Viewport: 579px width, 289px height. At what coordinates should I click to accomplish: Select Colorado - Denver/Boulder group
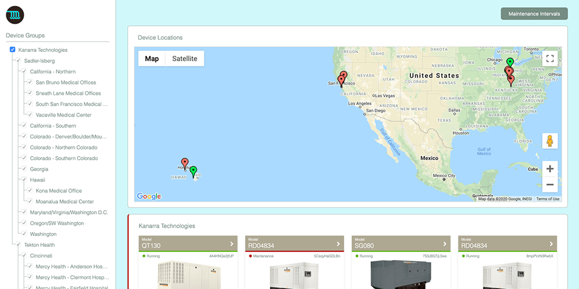[x=68, y=136]
